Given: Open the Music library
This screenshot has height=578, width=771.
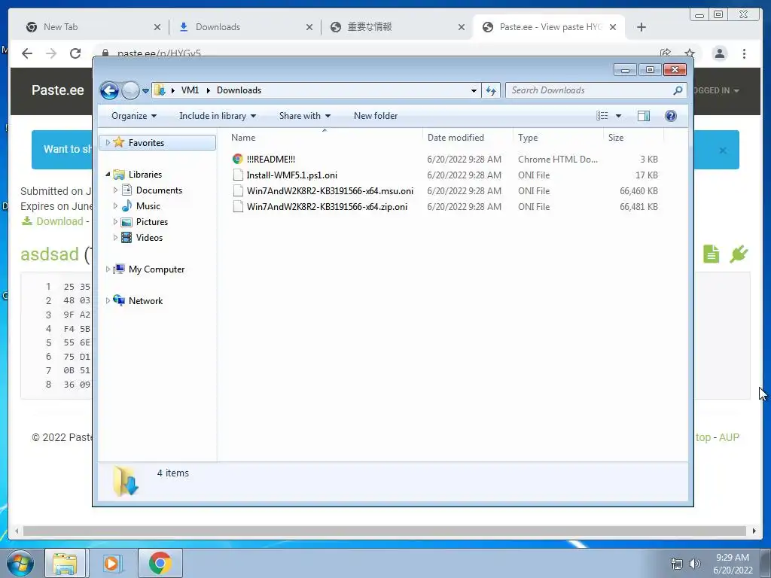Looking at the screenshot, I should pos(148,206).
